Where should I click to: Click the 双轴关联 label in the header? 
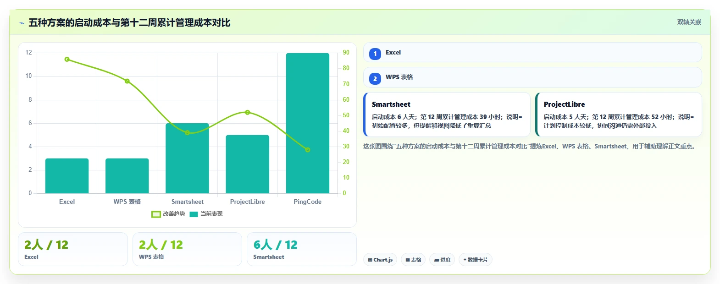click(x=689, y=22)
